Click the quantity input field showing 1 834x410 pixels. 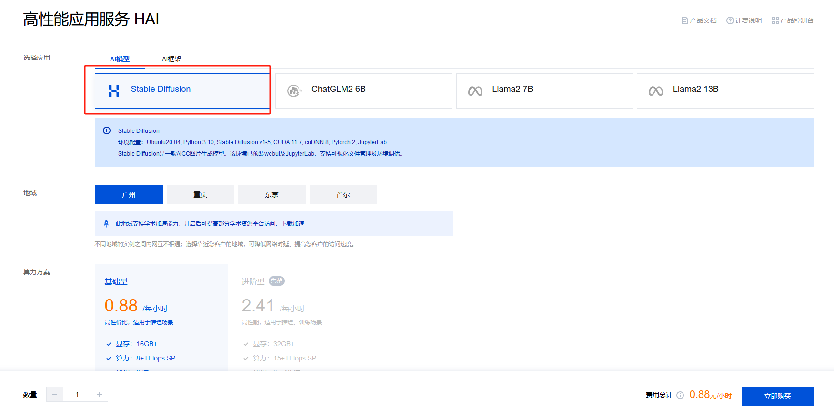(x=77, y=394)
